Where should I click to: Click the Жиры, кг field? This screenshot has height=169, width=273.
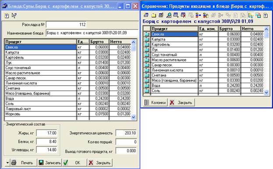pos(46,133)
